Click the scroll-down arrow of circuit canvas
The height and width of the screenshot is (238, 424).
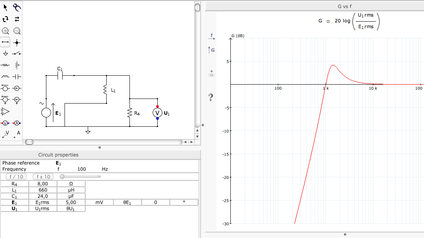[x=198, y=136]
